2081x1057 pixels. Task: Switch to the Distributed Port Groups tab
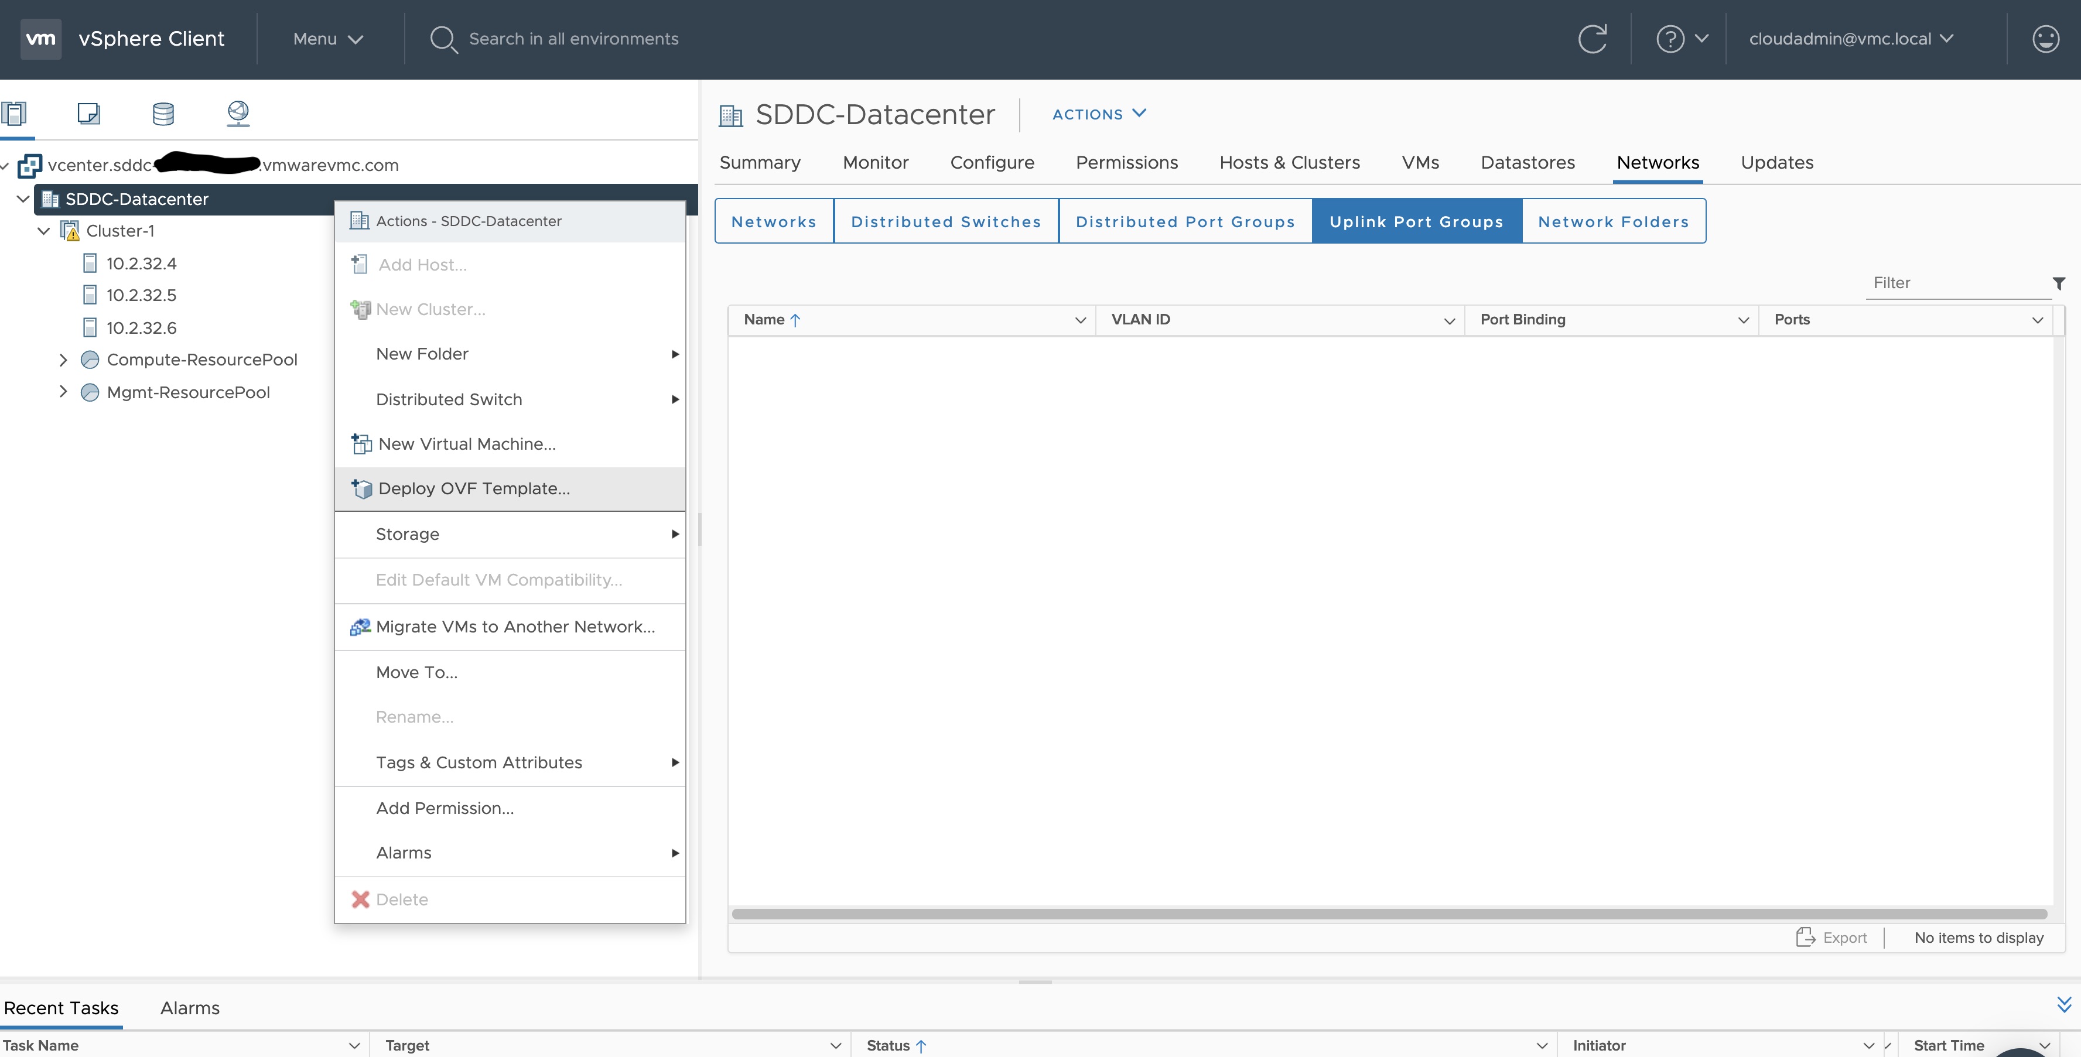coord(1184,221)
